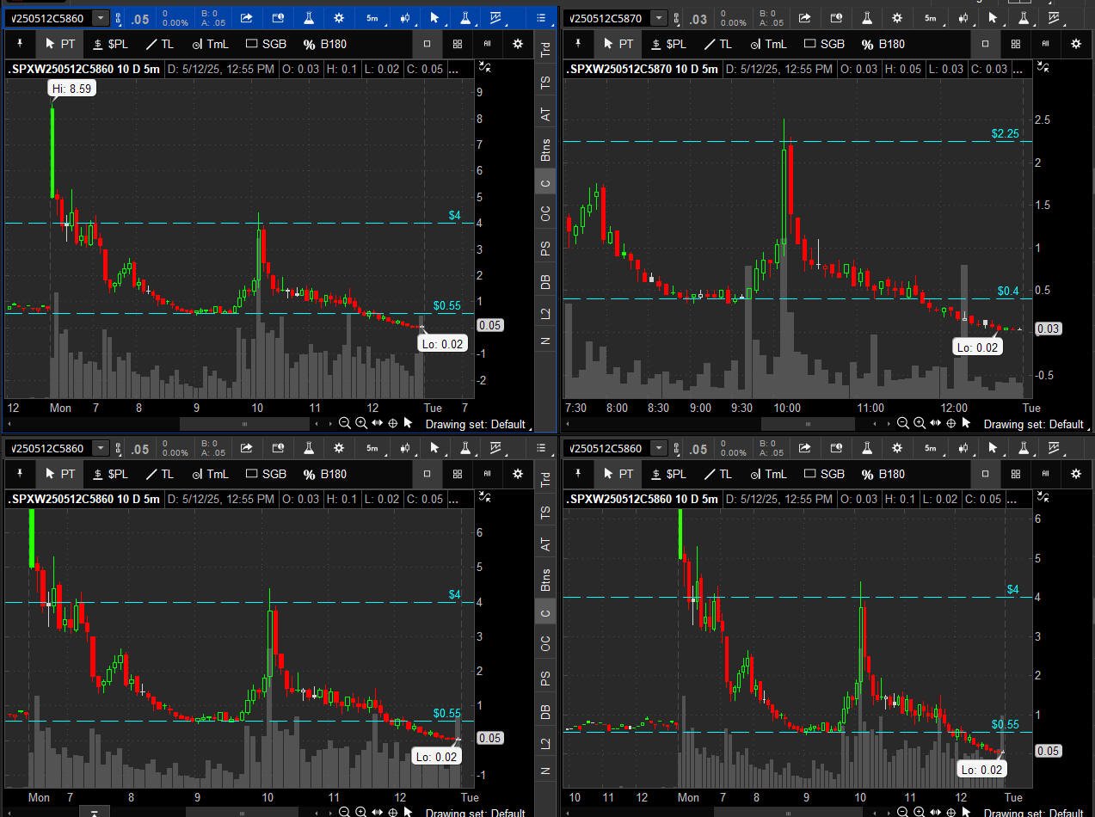Open symbol dropdown arrow for 250512C5870

pyautogui.click(x=658, y=17)
